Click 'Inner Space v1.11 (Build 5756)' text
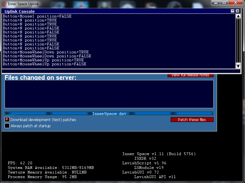Screen dimensions: 245x183 click(x=159, y=154)
